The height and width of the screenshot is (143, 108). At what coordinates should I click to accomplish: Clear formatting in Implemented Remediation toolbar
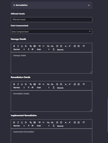pos(53,126)
